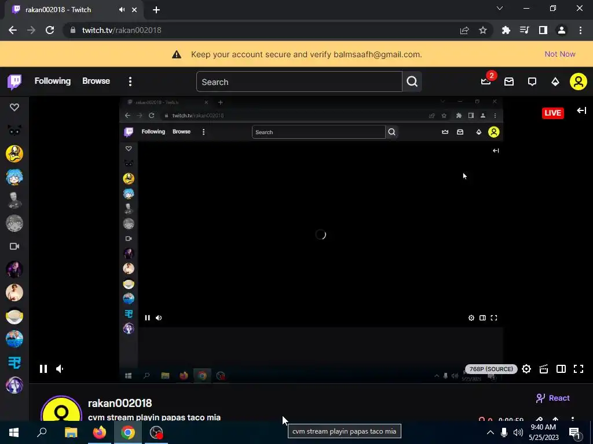The height and width of the screenshot is (444, 593).
Task: Open the yellow duck avatar channel
Action: coord(14,154)
